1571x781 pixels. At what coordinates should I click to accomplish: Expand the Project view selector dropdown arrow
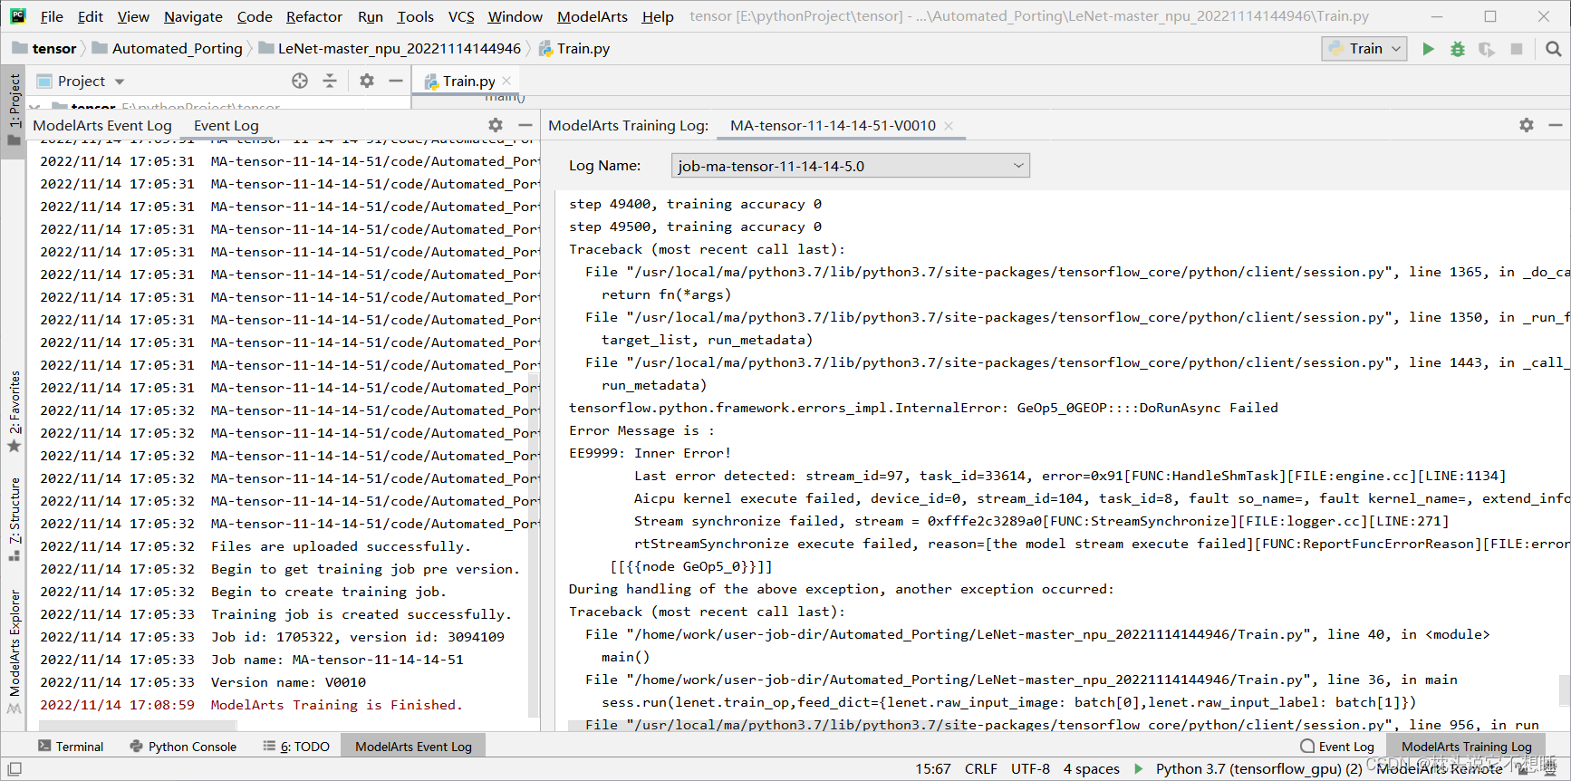[120, 82]
